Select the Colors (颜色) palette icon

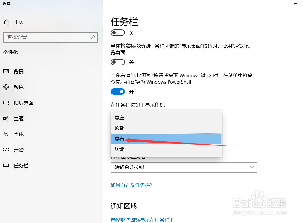pyautogui.click(x=6, y=87)
